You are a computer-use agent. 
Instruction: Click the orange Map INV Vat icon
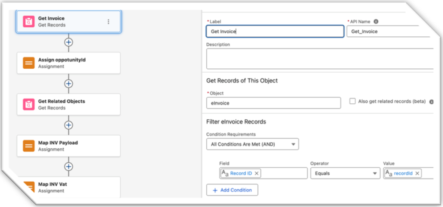point(29,187)
